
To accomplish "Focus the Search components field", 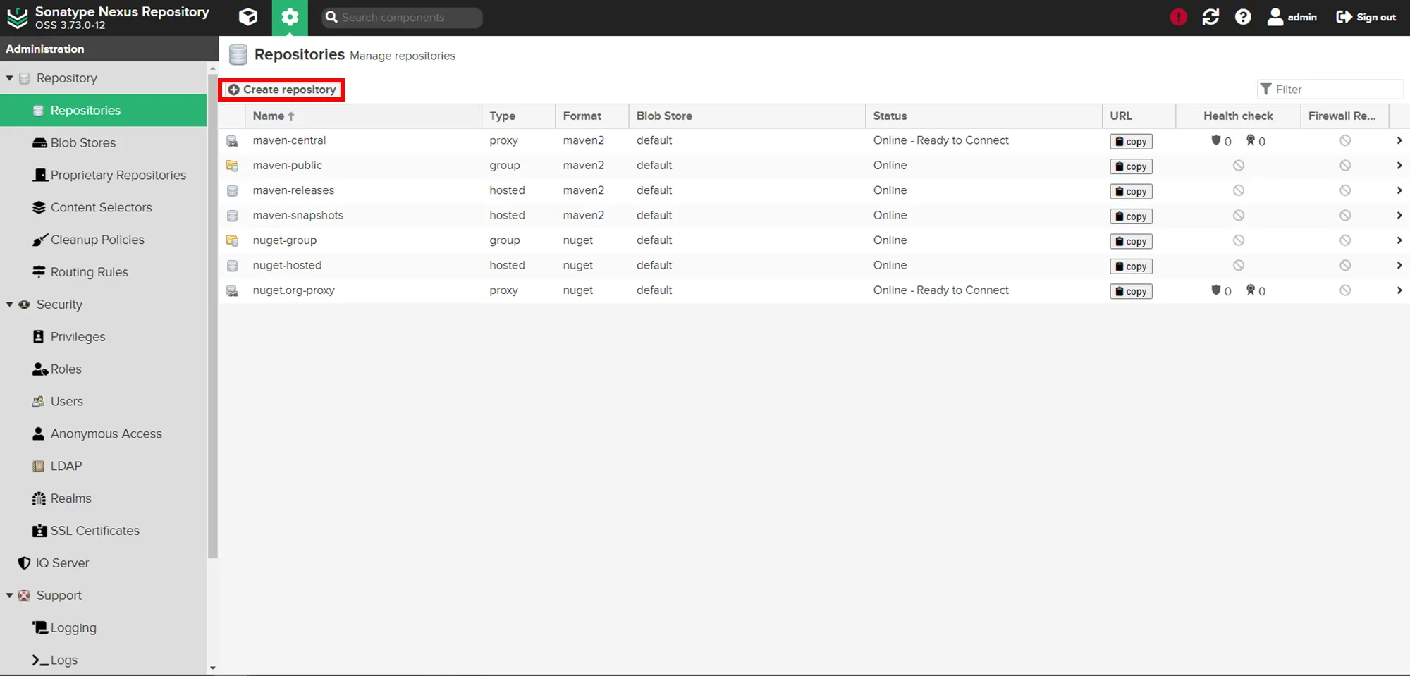I will pos(403,18).
